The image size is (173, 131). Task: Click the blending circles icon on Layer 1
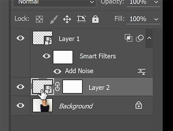click(x=140, y=38)
